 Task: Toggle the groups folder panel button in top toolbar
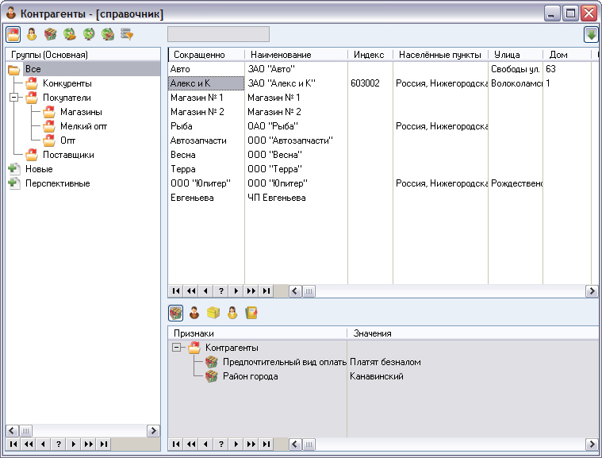(13, 35)
